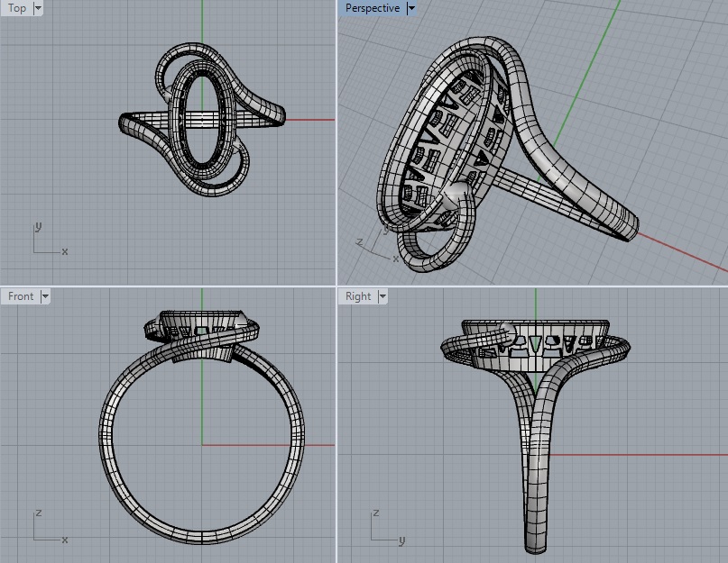Click the red X axis line in Front viewport

(x=262, y=444)
